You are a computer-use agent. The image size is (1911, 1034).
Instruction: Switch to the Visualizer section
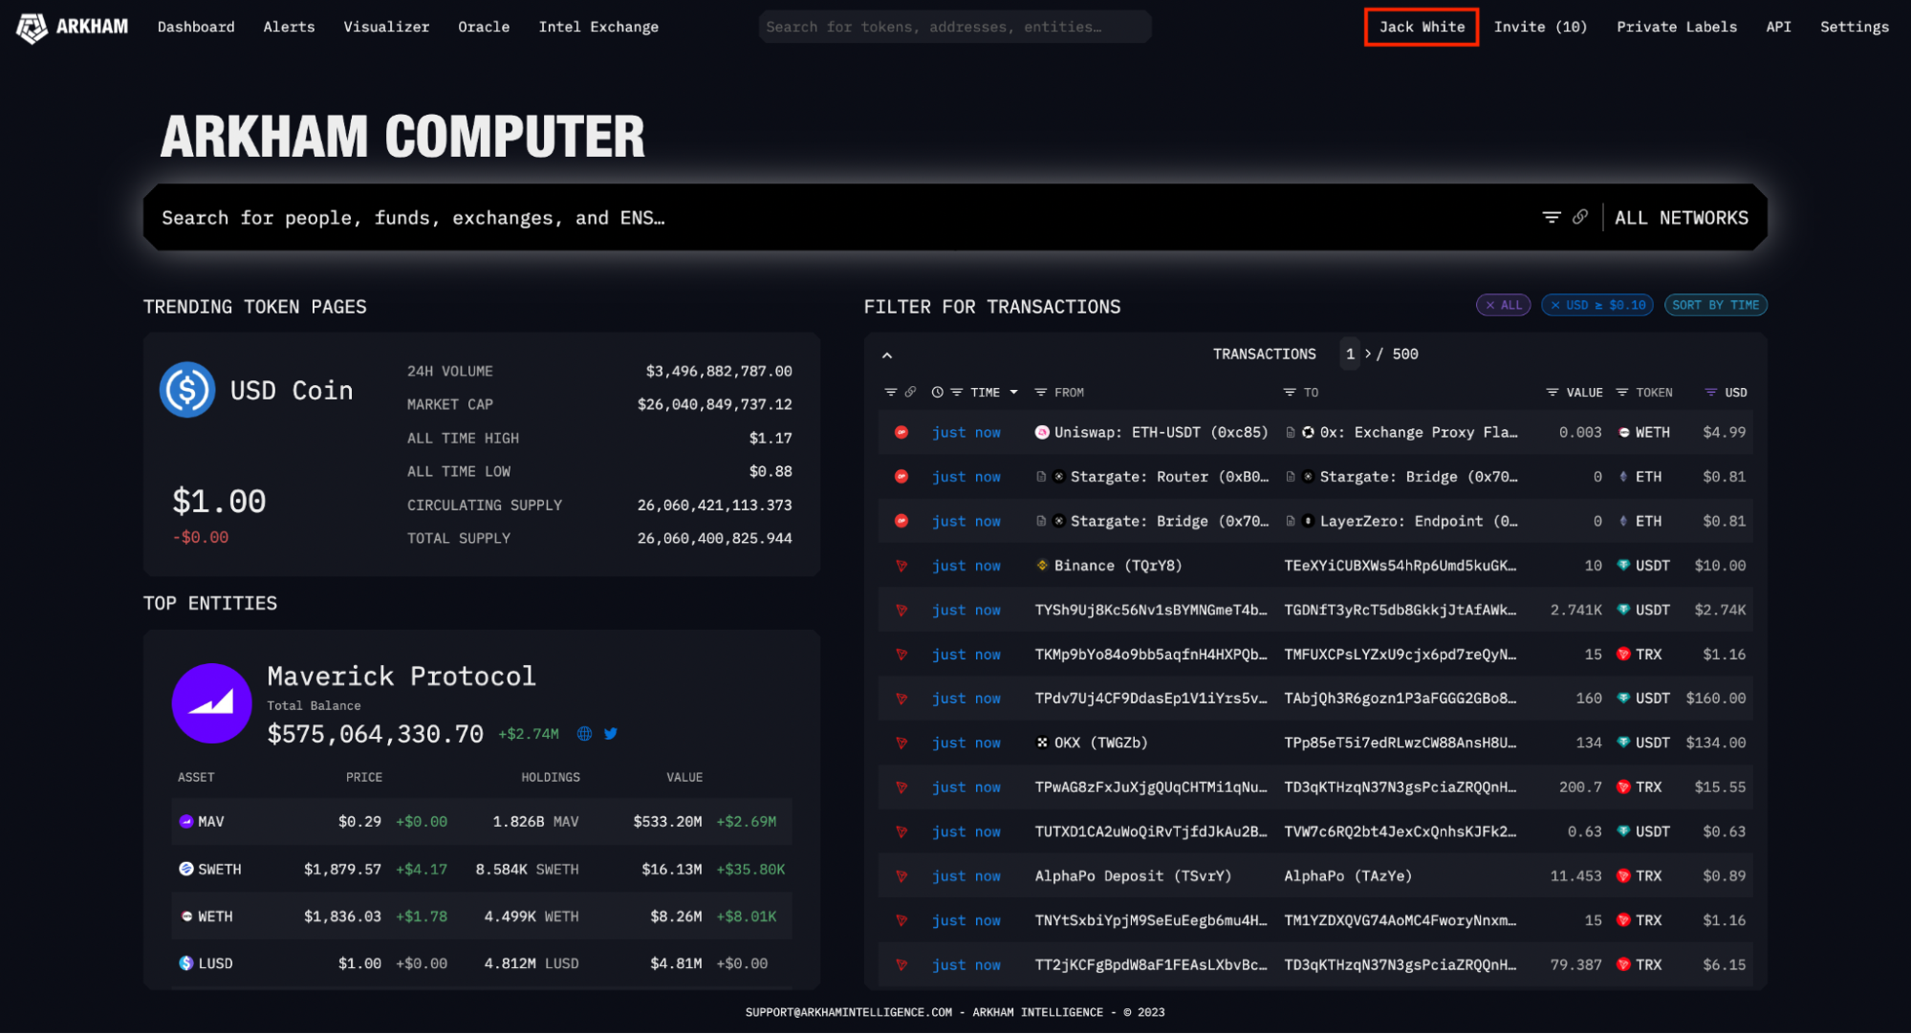tap(386, 27)
